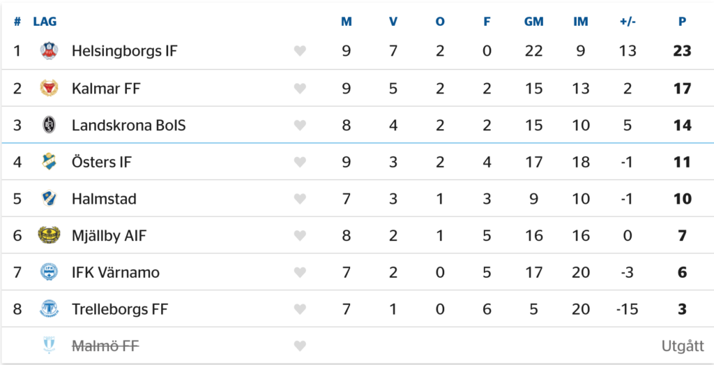This screenshot has width=714, height=365.
Task: Click the Mjällby AIF team badge
Action: pos(48,235)
